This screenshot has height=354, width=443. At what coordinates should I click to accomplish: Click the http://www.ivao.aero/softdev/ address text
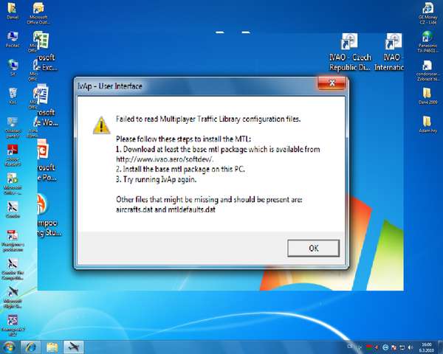(x=165, y=159)
